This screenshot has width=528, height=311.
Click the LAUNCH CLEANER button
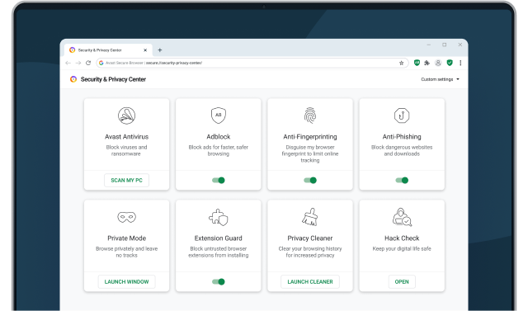[310, 282]
